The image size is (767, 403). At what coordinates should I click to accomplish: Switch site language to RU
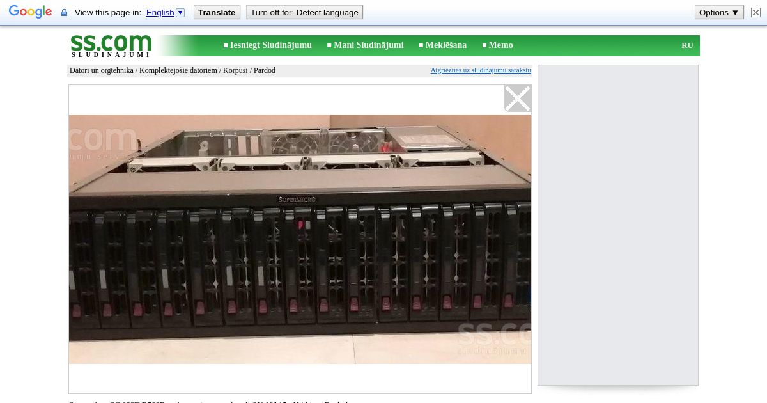[687, 45]
